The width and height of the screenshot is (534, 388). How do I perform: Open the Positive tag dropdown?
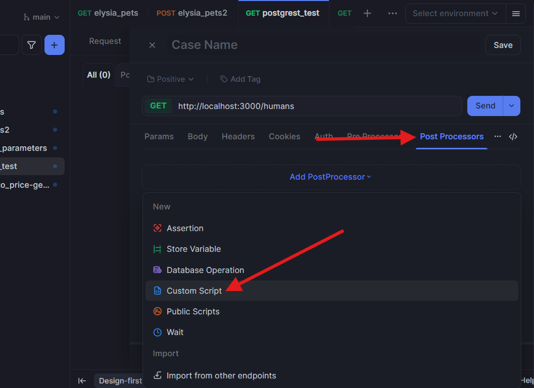tap(170, 79)
